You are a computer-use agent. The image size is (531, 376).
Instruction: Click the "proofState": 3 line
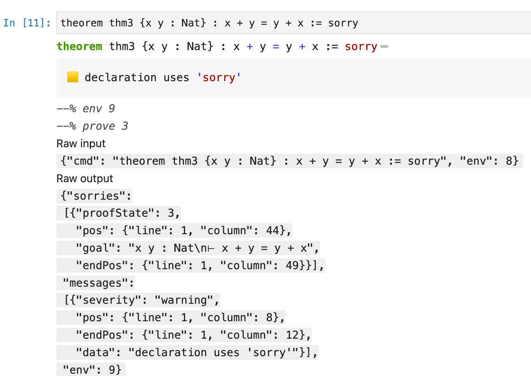tap(119, 213)
